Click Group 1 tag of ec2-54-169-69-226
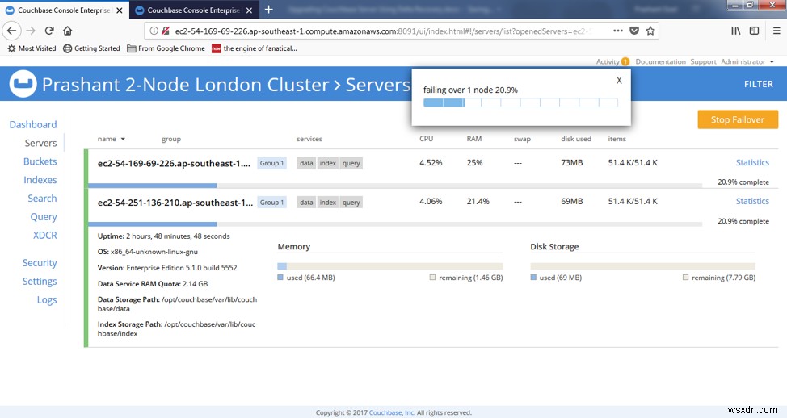The height and width of the screenshot is (418, 787). [x=272, y=163]
